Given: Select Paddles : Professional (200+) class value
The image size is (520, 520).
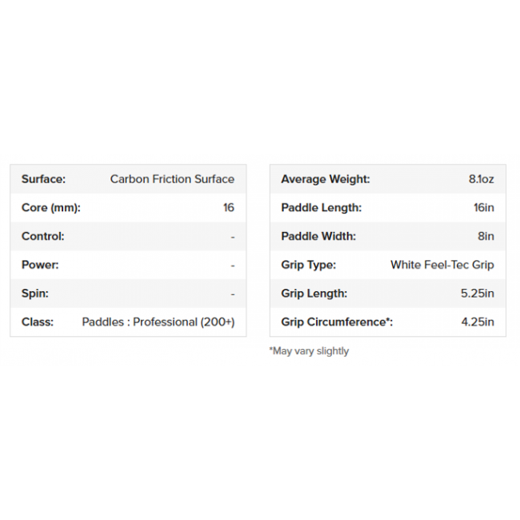Looking at the screenshot, I should [x=158, y=322].
